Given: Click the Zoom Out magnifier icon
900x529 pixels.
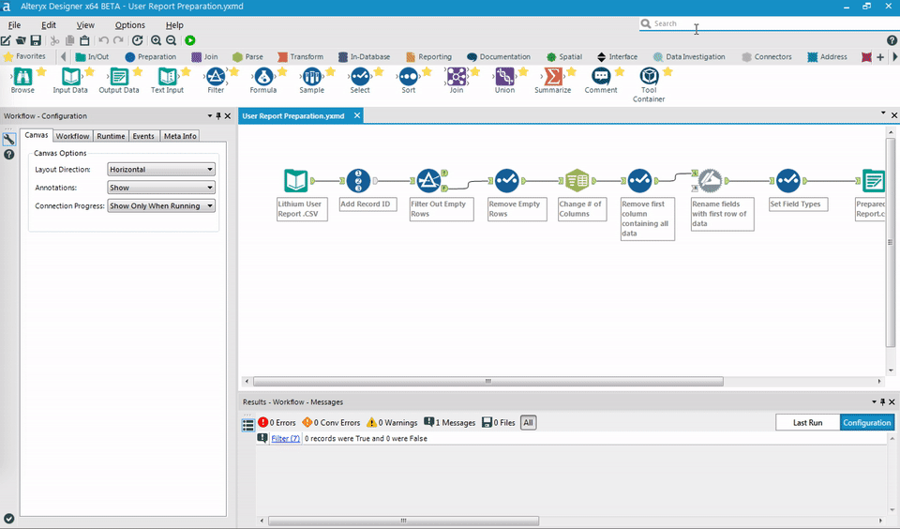Looking at the screenshot, I should (x=171, y=40).
